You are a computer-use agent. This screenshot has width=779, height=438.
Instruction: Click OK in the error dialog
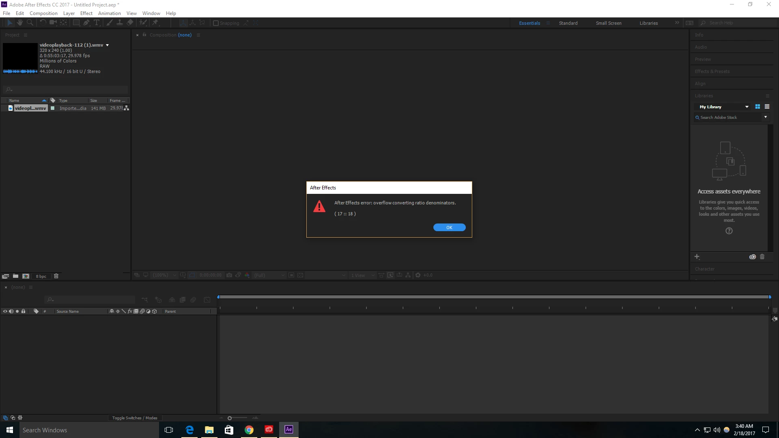tap(449, 228)
